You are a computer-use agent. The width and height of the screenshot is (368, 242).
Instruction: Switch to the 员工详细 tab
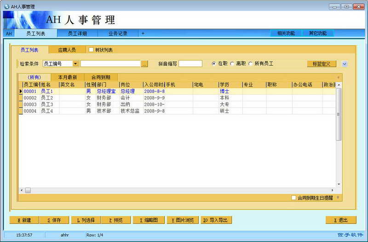point(77,34)
